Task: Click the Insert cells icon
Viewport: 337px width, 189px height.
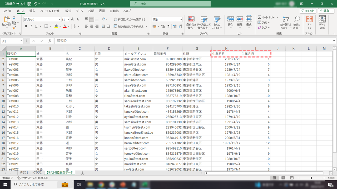Action: (231, 19)
